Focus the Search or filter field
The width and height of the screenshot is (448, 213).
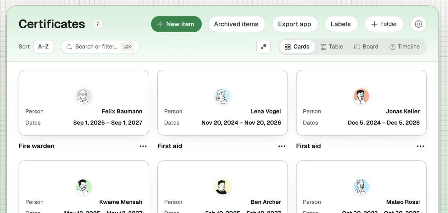(100, 47)
